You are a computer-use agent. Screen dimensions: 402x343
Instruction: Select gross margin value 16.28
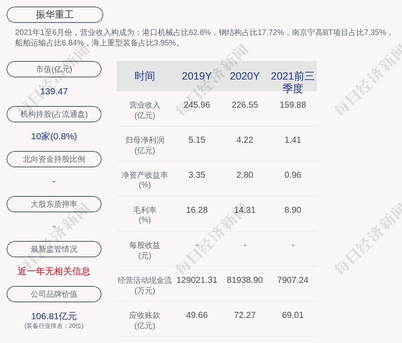pyautogui.click(x=197, y=210)
